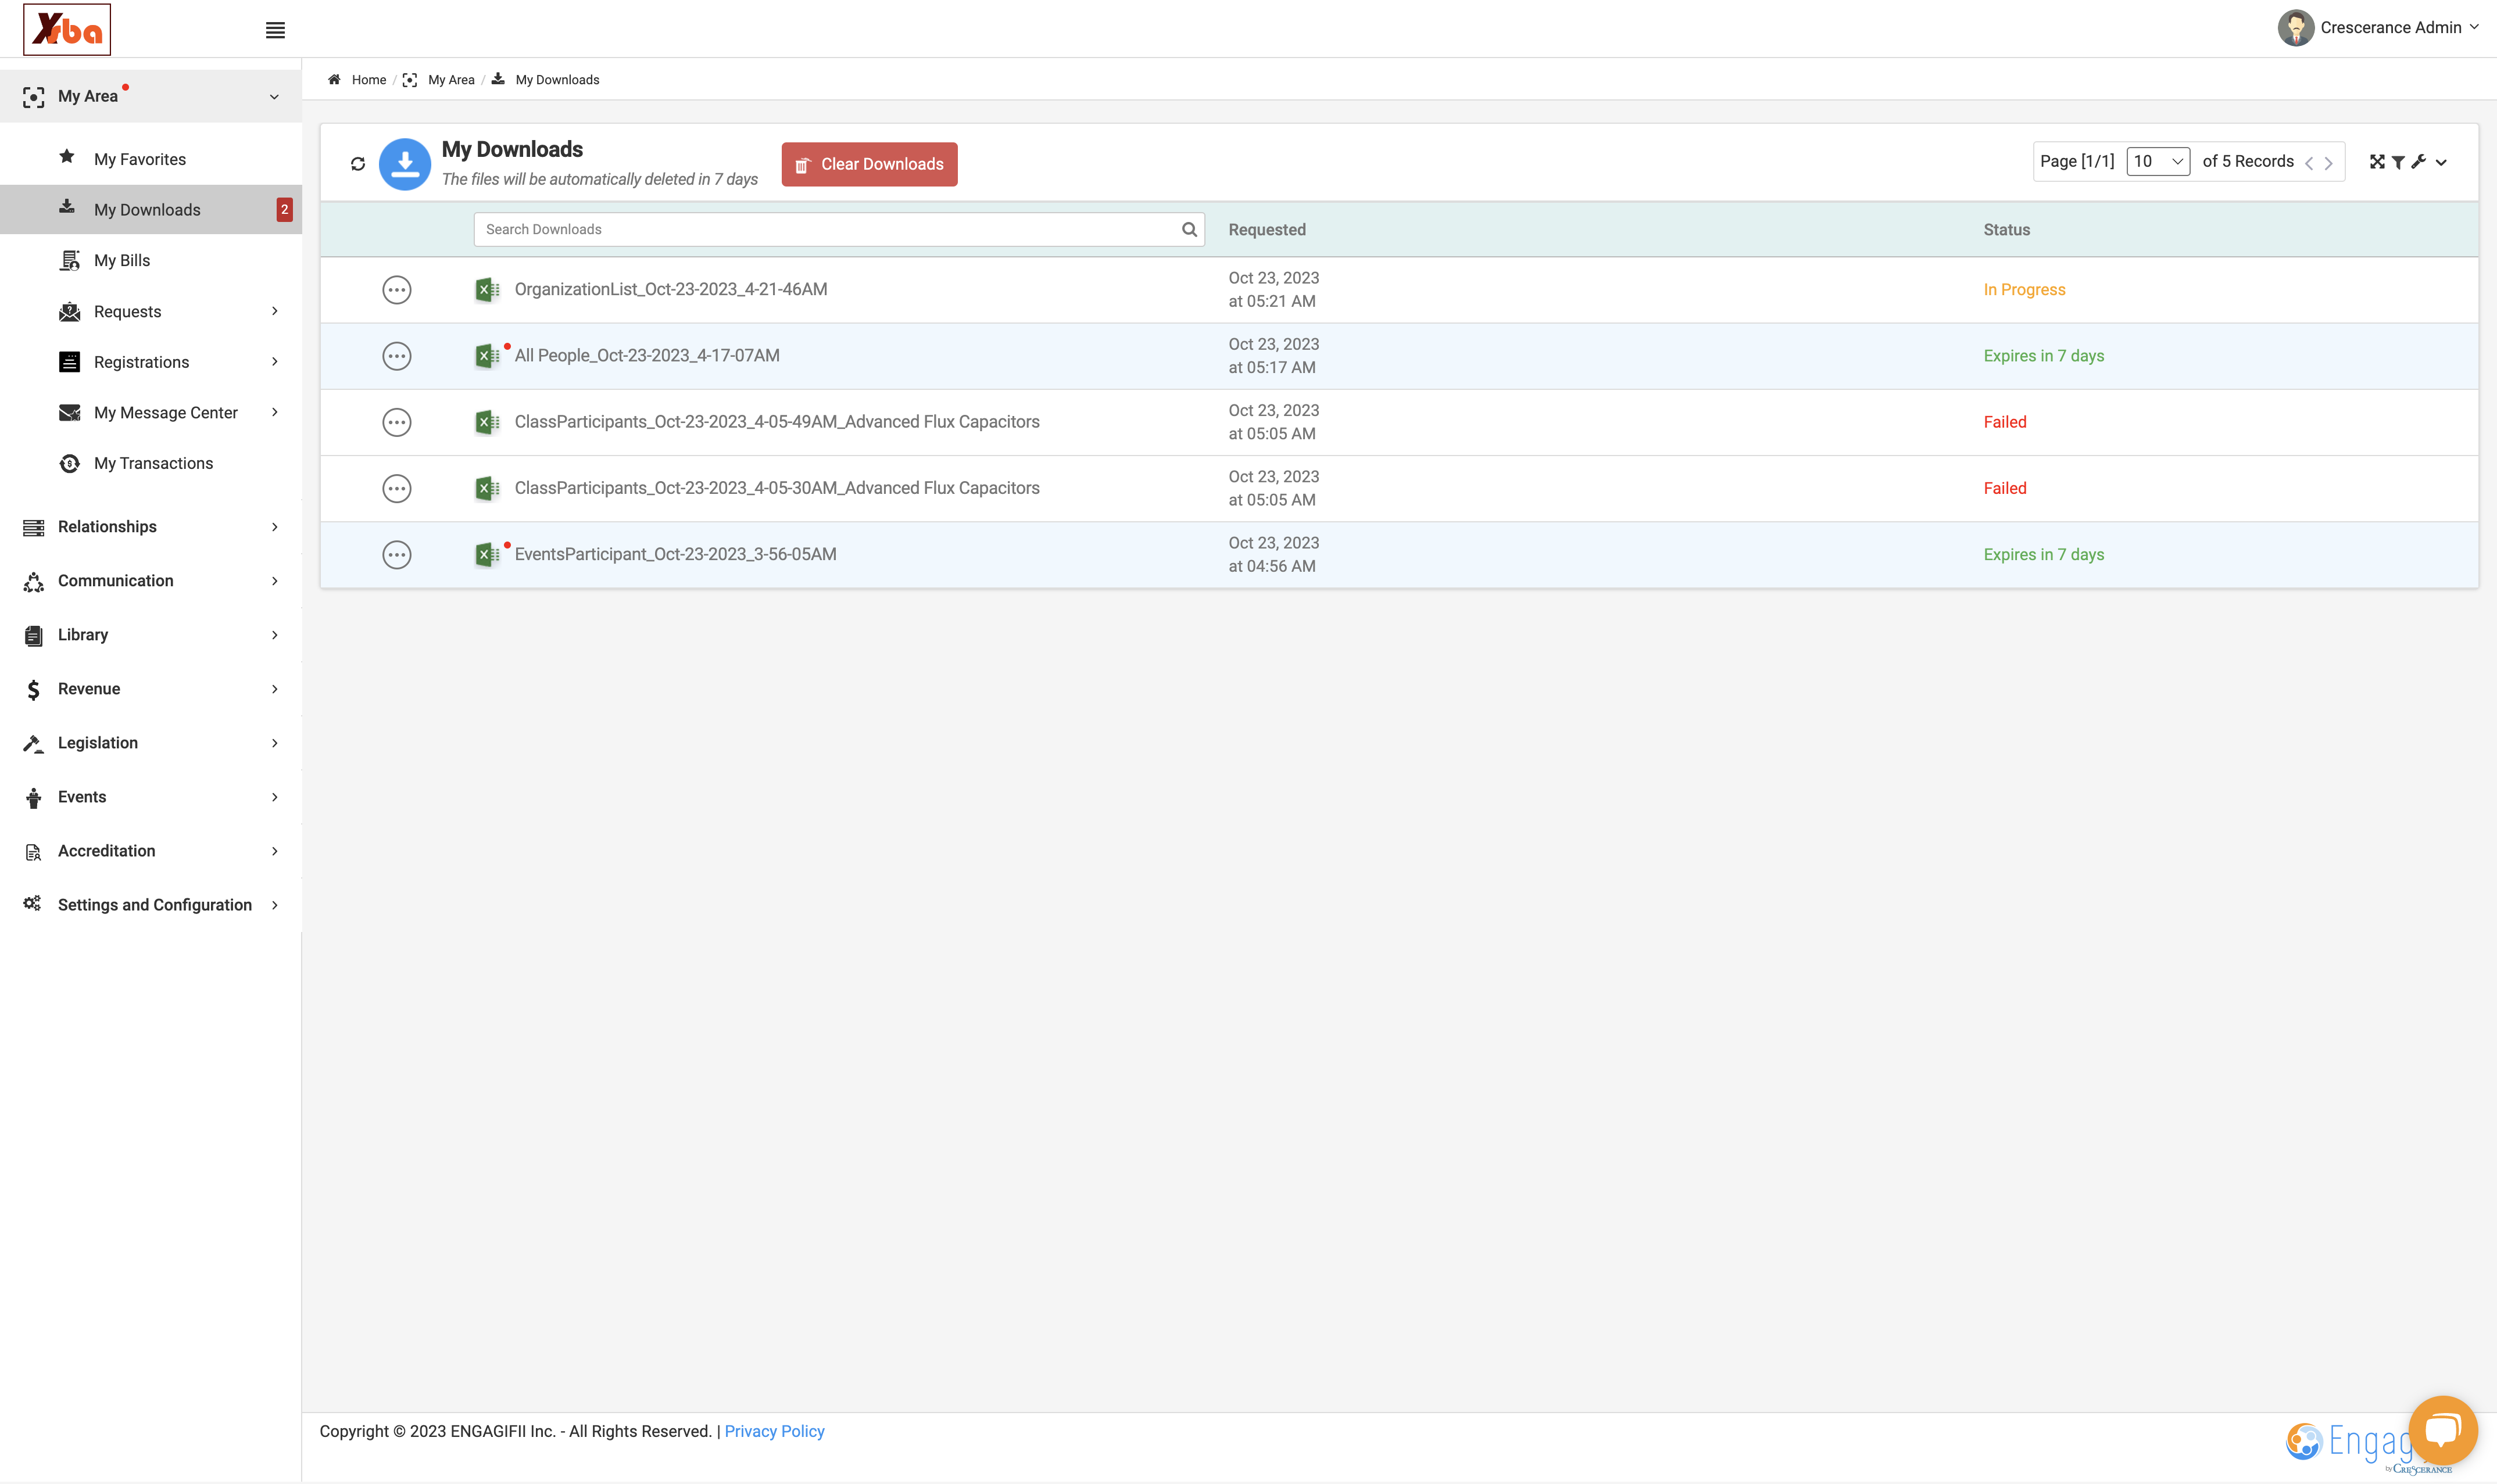
Task: Click the Xba logo
Action: click(67, 29)
